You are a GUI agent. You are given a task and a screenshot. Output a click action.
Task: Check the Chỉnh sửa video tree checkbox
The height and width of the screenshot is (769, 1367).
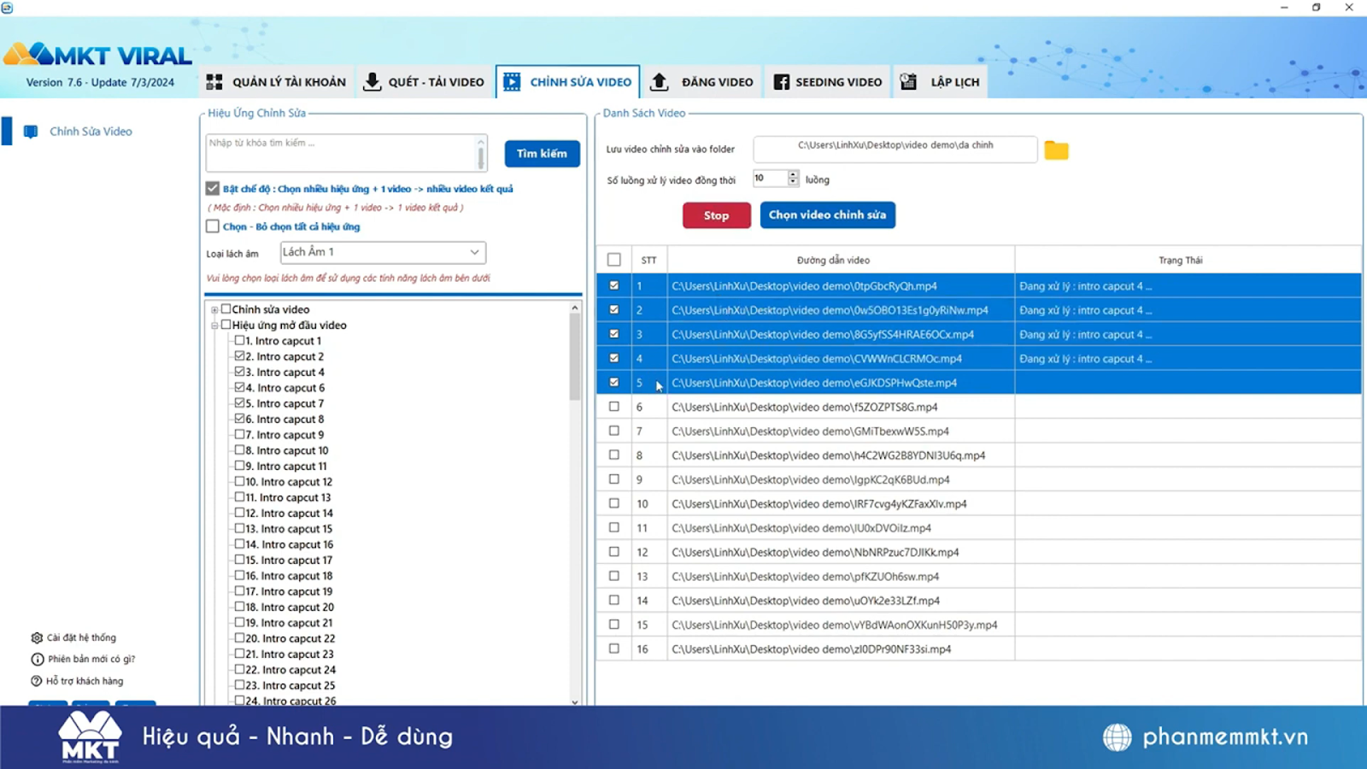[226, 309]
